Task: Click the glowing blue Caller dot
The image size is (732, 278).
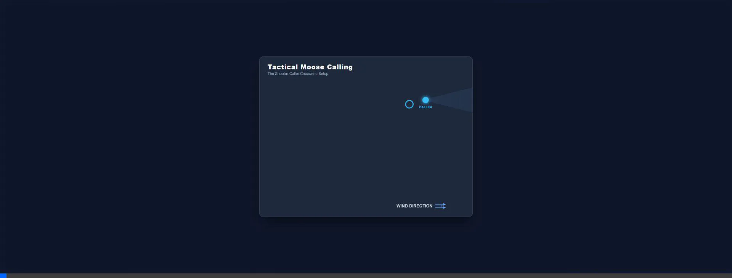Action: (425, 100)
